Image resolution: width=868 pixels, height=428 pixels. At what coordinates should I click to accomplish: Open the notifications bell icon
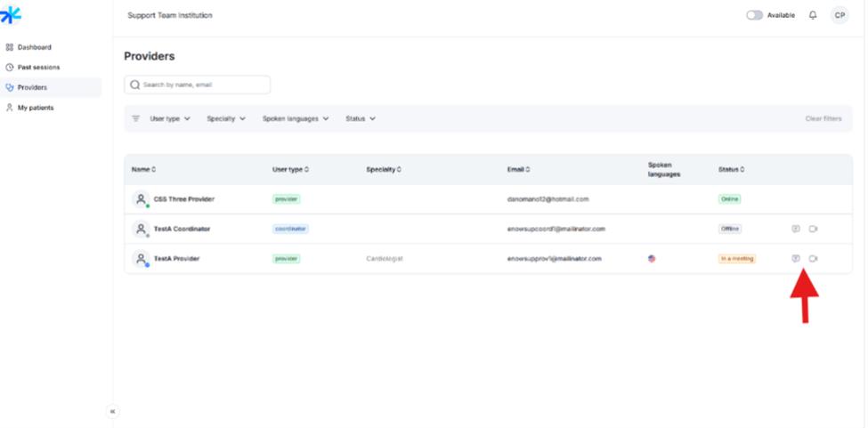point(813,15)
